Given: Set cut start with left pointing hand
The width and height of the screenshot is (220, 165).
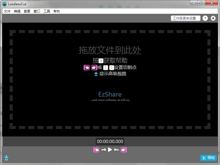Looking at the screenshot, I should tap(96, 150).
